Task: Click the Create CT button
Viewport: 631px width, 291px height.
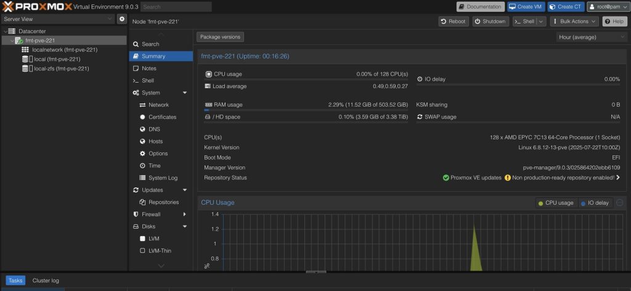Action: click(x=566, y=7)
